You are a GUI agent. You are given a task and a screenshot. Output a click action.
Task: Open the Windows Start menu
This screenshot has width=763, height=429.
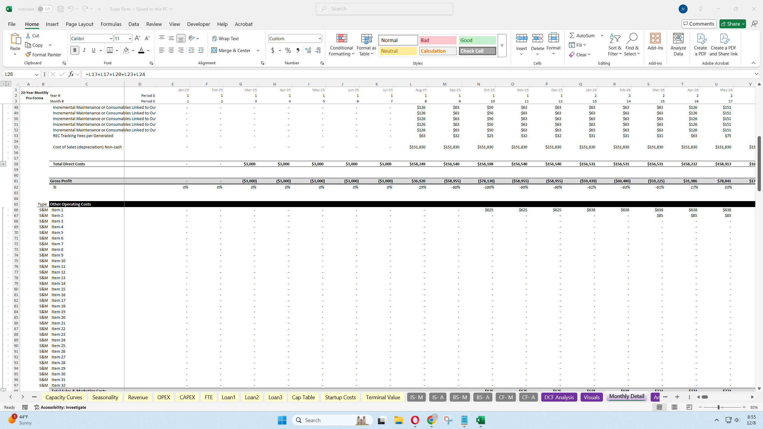click(282, 420)
